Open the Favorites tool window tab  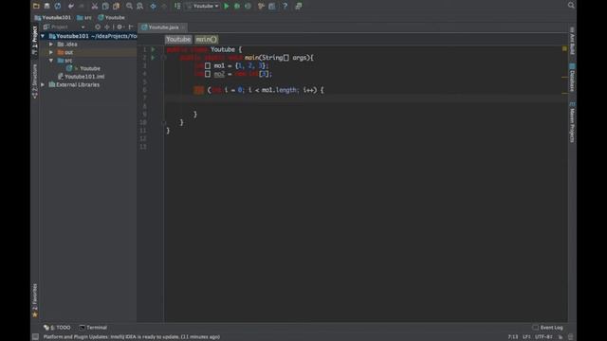(x=35, y=300)
